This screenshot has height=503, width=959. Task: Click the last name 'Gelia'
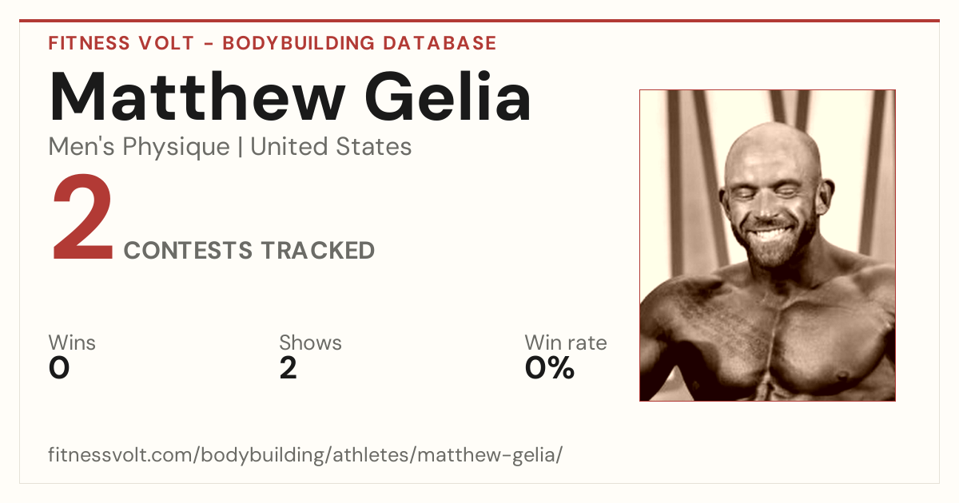448,97
